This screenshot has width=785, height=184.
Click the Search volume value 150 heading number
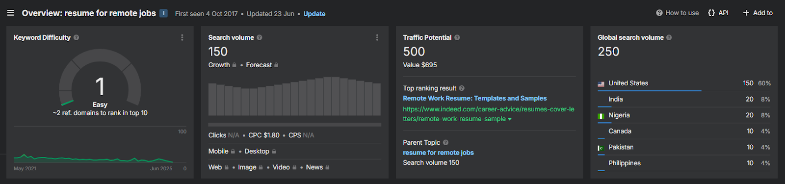point(218,52)
